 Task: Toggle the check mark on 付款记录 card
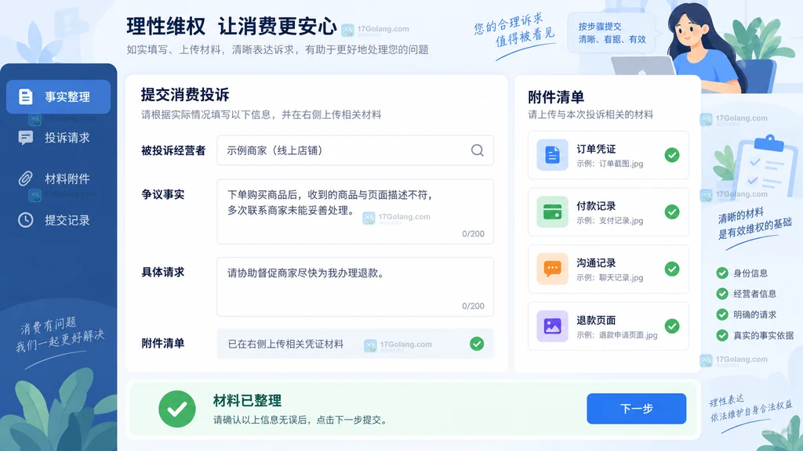click(672, 211)
